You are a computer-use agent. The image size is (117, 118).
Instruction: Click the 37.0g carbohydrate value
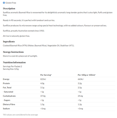click(x=43, y=96)
